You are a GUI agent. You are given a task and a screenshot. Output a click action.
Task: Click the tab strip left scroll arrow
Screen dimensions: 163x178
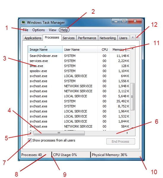[132, 37]
